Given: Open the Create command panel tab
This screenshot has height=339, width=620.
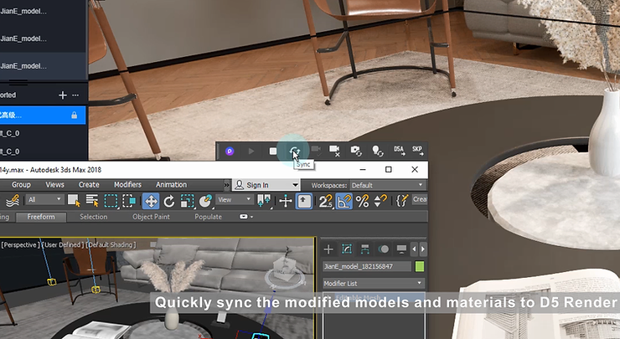Looking at the screenshot, I should pos(328,249).
